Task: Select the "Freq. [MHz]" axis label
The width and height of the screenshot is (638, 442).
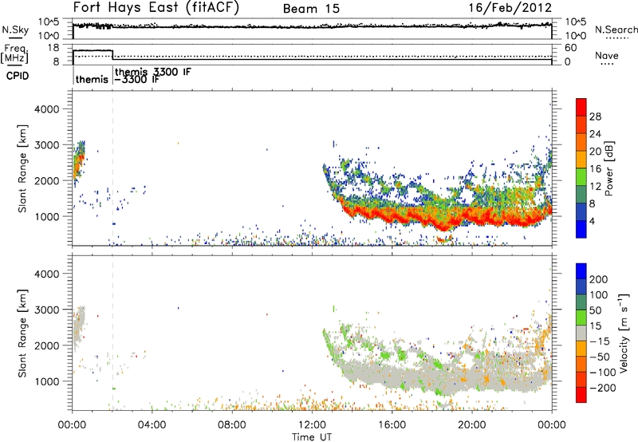Action: [x=14, y=54]
